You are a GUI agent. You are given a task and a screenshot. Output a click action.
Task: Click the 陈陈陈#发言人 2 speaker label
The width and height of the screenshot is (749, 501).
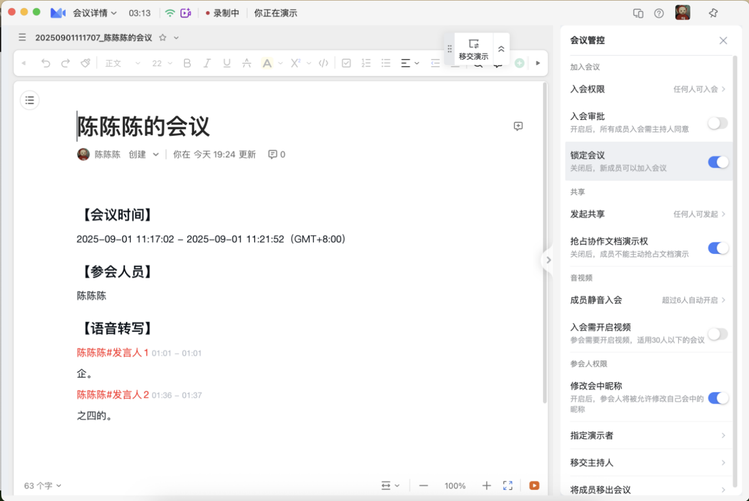(x=113, y=395)
